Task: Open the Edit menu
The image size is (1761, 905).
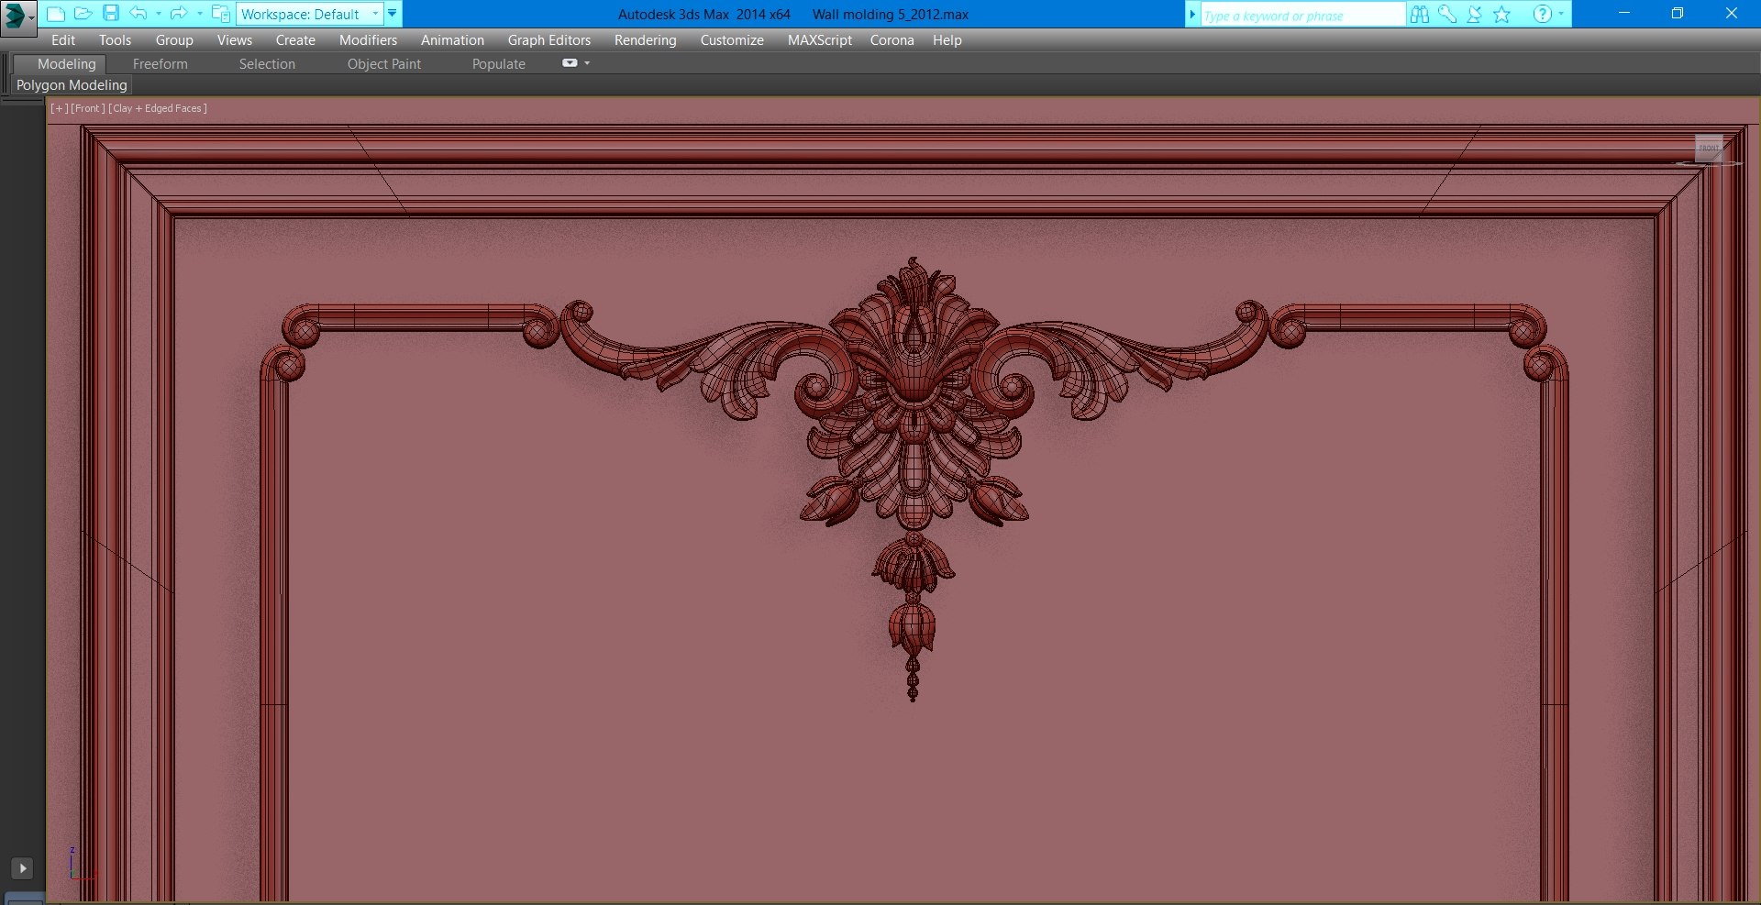Action: point(63,40)
